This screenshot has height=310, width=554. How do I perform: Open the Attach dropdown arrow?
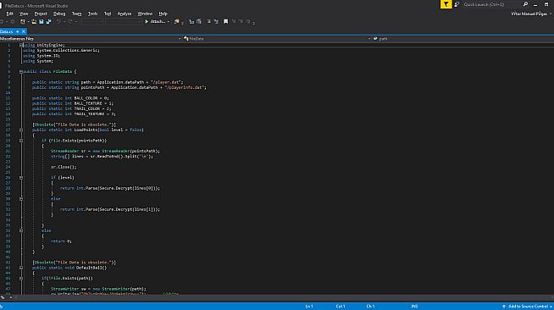pyautogui.click(x=169, y=21)
